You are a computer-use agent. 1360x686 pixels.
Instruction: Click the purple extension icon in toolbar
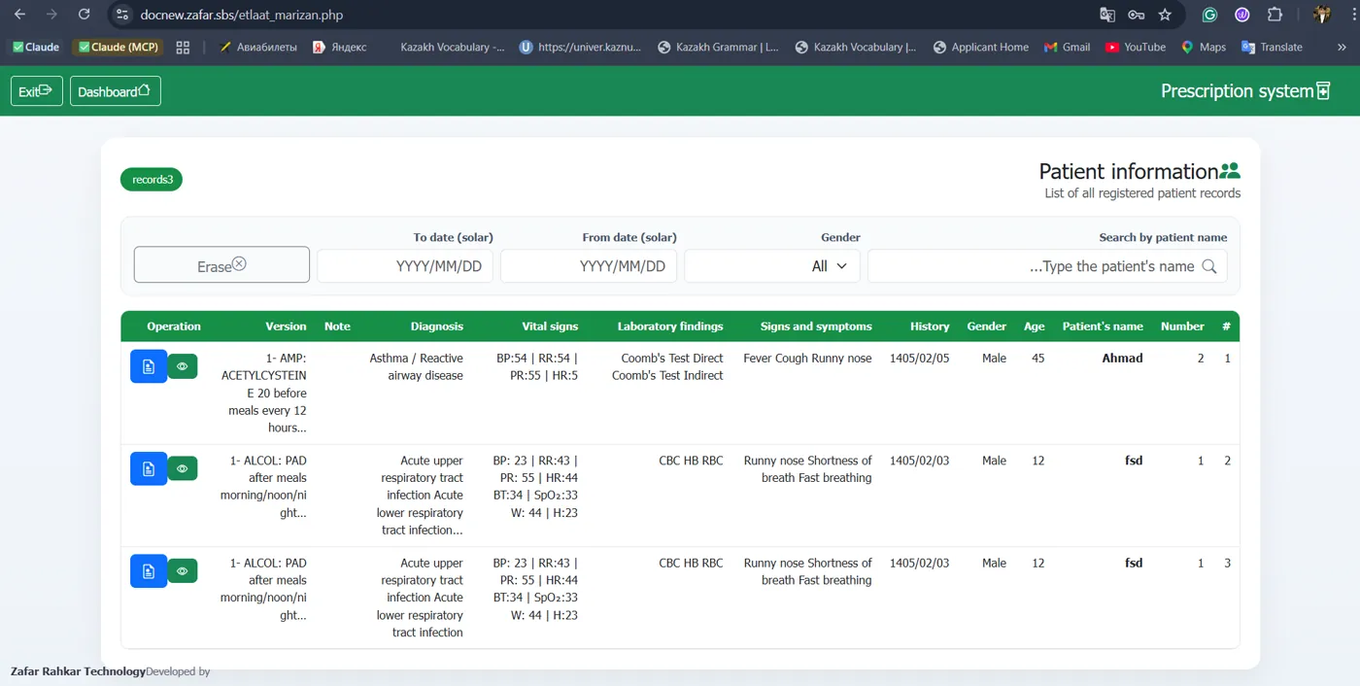[x=1242, y=15]
